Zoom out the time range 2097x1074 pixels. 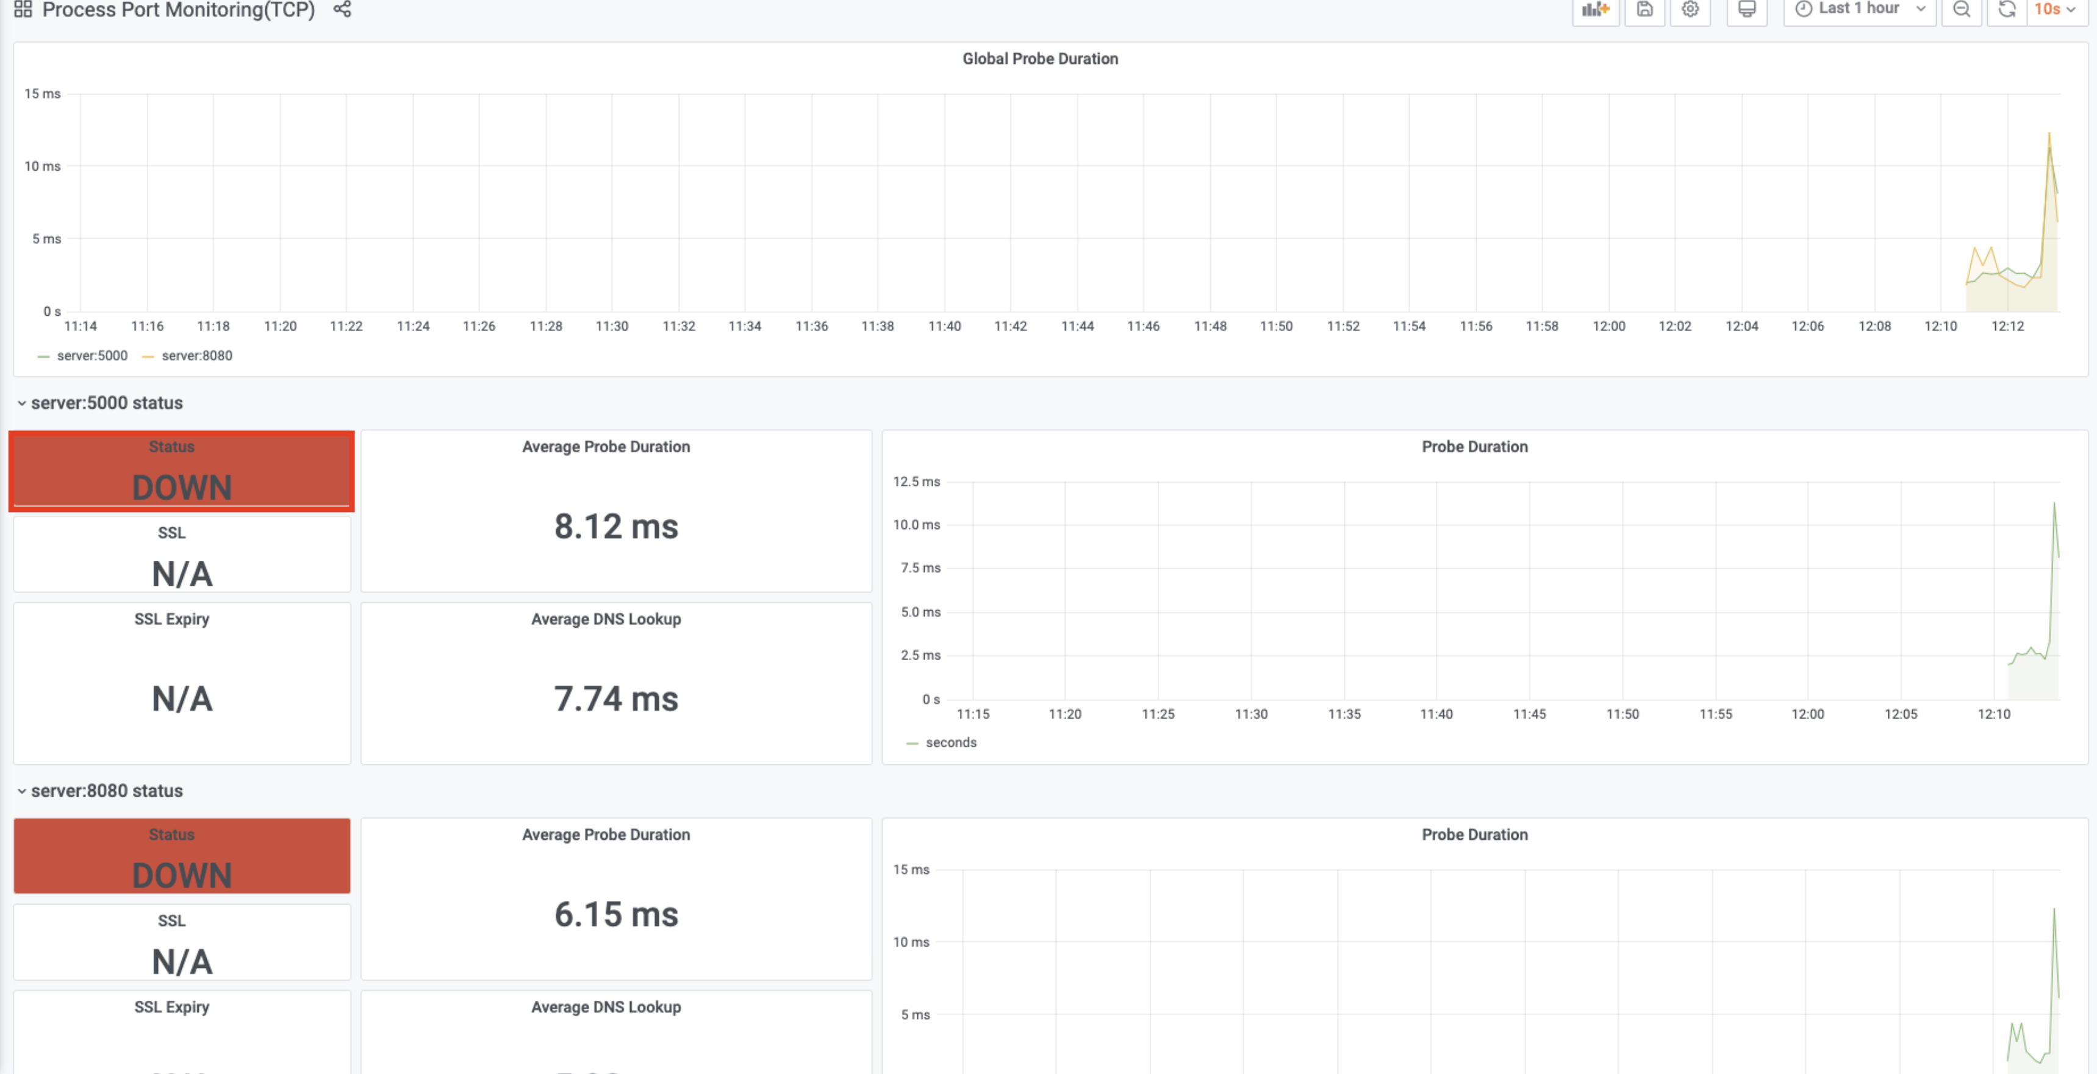[x=1961, y=10]
